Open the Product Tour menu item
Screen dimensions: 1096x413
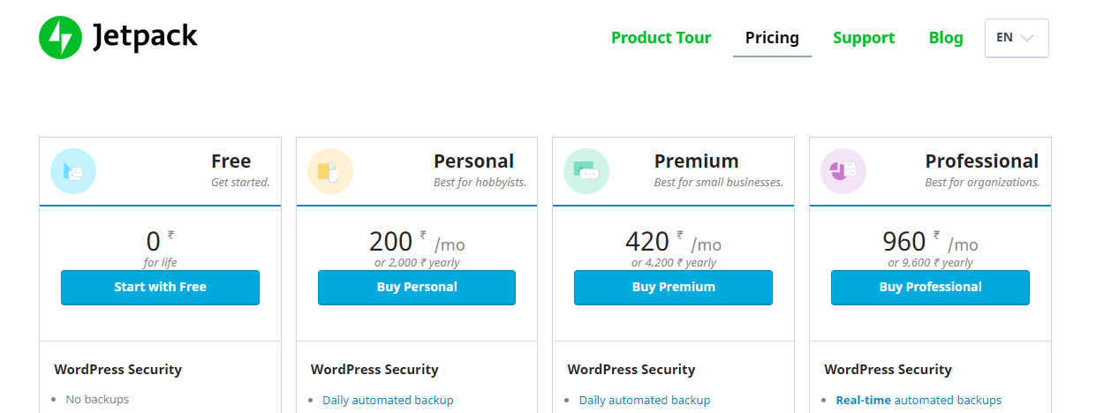[x=661, y=38]
